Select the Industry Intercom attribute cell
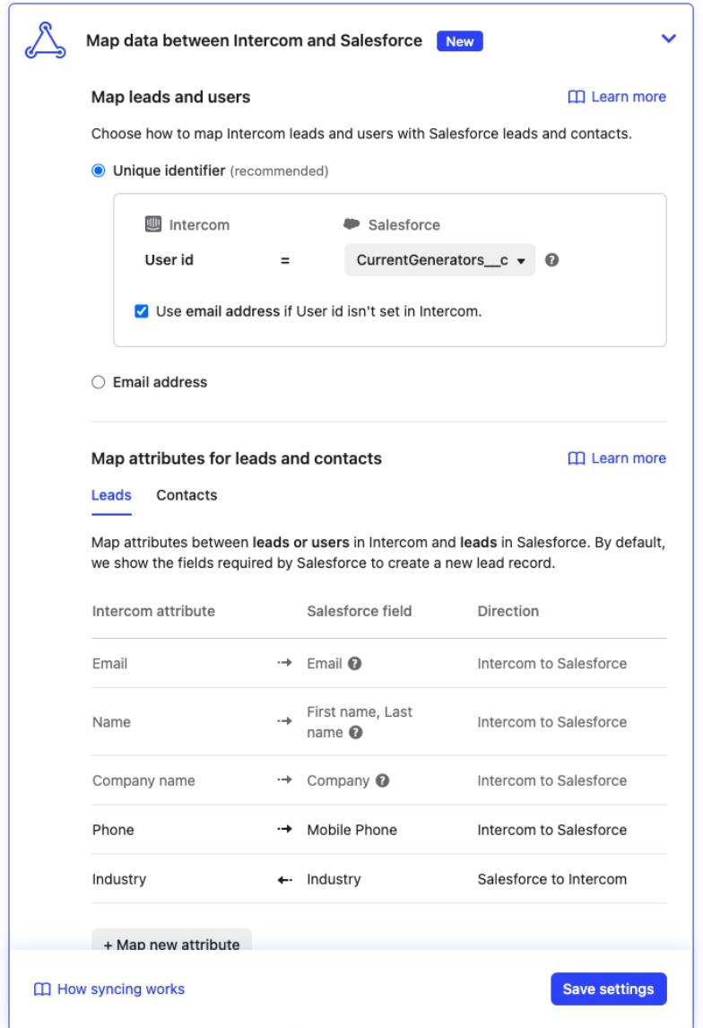 pos(119,879)
